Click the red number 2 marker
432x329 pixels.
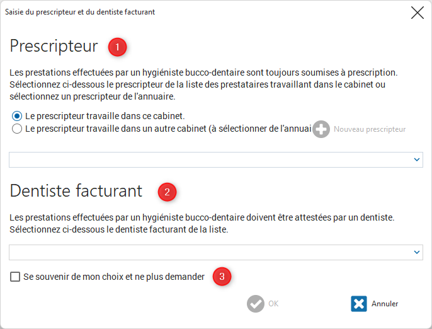point(167,192)
